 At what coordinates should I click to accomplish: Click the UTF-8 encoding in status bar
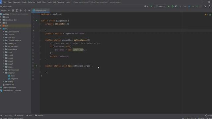pos(194,118)
